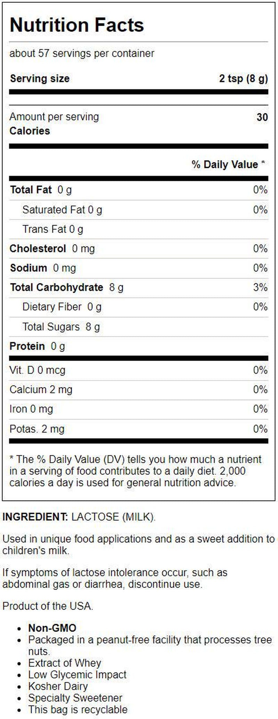This screenshot has width=278, height=719.
Task: Click the Calories label
Action: [x=30, y=131]
